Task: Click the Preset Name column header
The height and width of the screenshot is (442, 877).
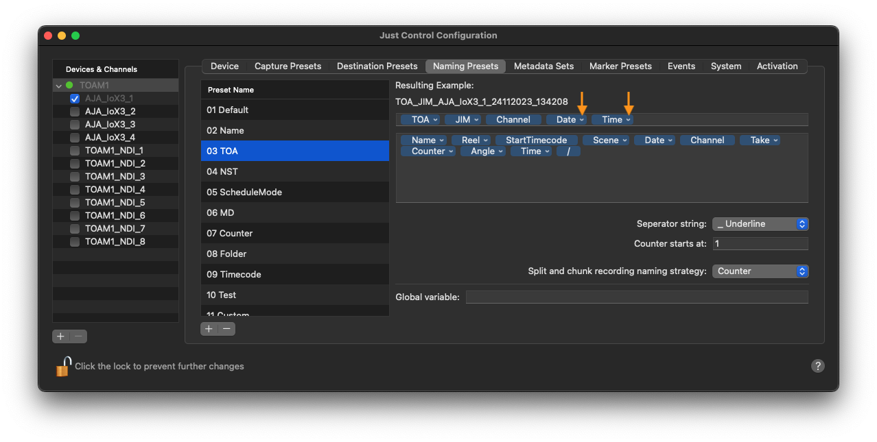Action: point(295,90)
